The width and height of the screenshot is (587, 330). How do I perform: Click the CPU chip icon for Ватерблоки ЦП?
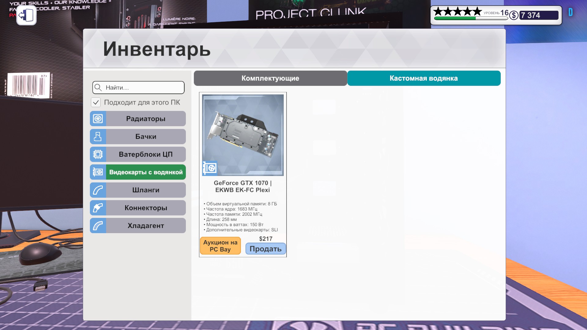(x=98, y=154)
